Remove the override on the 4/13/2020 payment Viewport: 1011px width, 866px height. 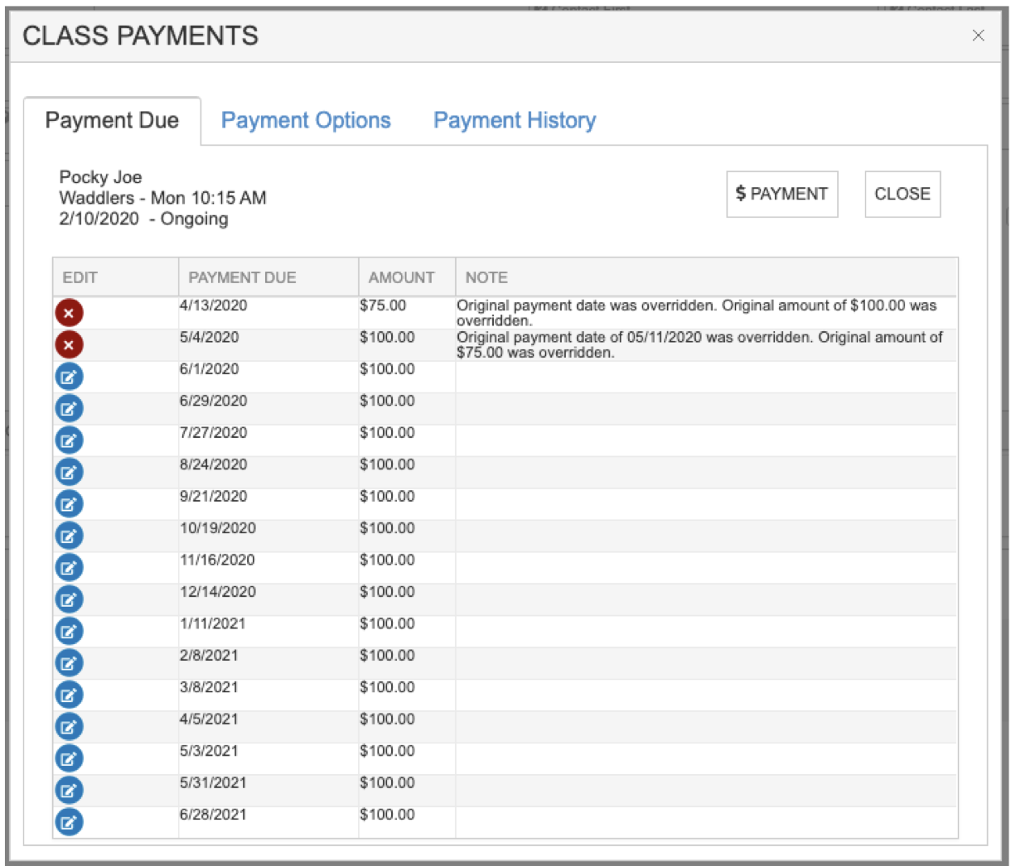coord(69,313)
